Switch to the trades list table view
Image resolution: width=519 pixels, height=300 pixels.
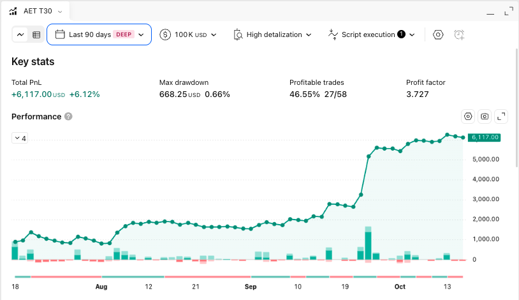click(36, 34)
